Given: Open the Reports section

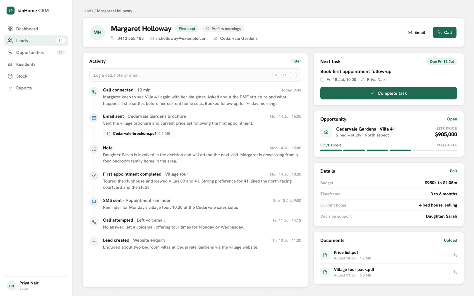Looking at the screenshot, I should (36, 88).
